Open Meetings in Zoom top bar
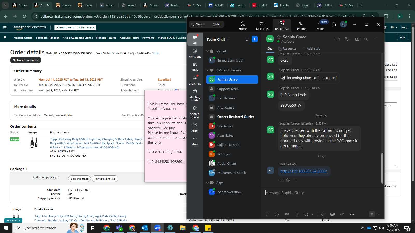 click(x=262, y=26)
